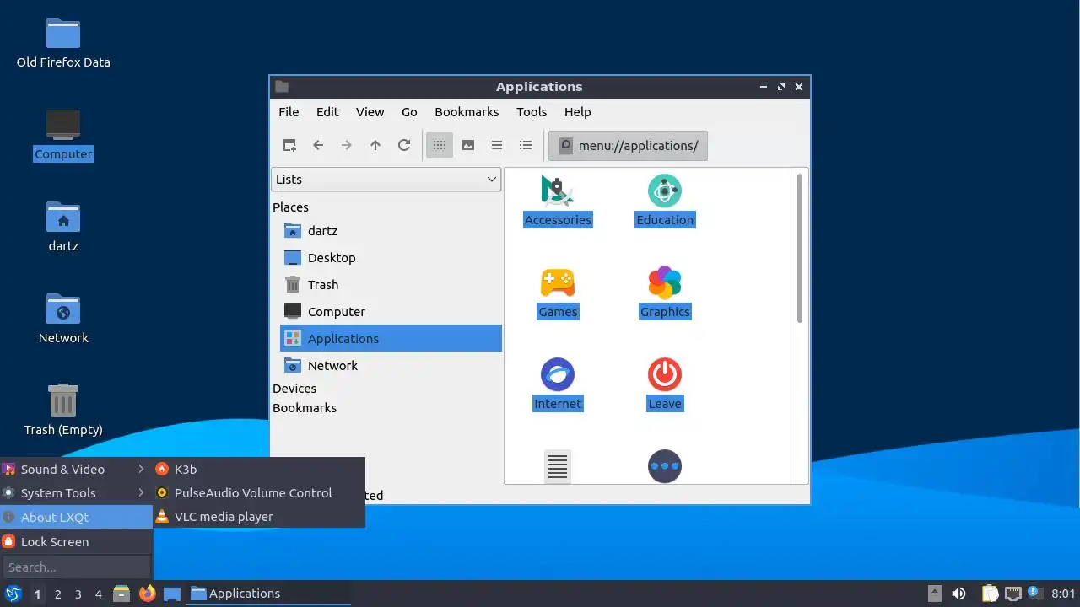Select the Leave category icon
Image resolution: width=1080 pixels, height=607 pixels.
[665, 384]
